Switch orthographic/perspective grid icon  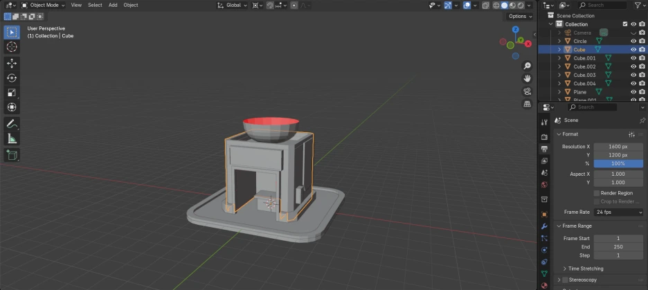click(x=527, y=104)
